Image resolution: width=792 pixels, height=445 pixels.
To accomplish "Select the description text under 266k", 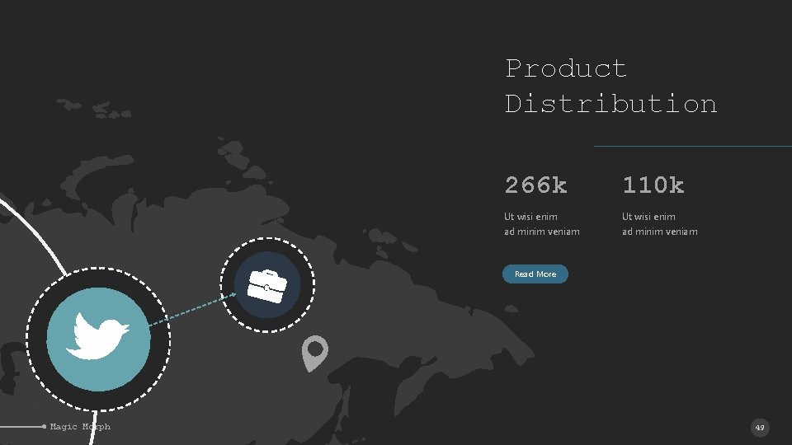I will click(x=541, y=224).
